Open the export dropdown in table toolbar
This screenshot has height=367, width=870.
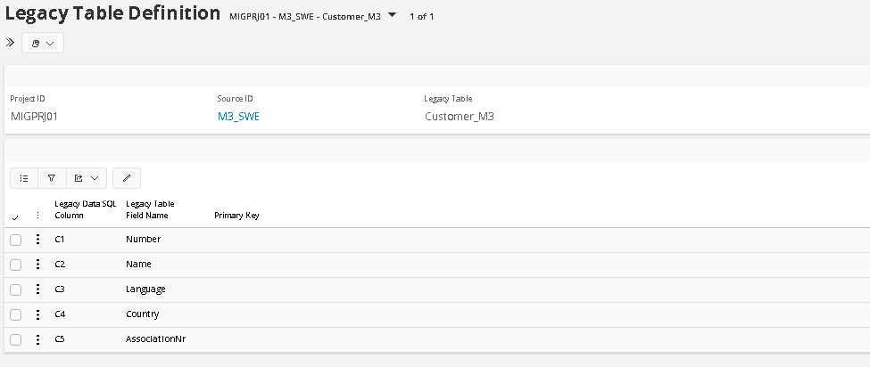87,178
